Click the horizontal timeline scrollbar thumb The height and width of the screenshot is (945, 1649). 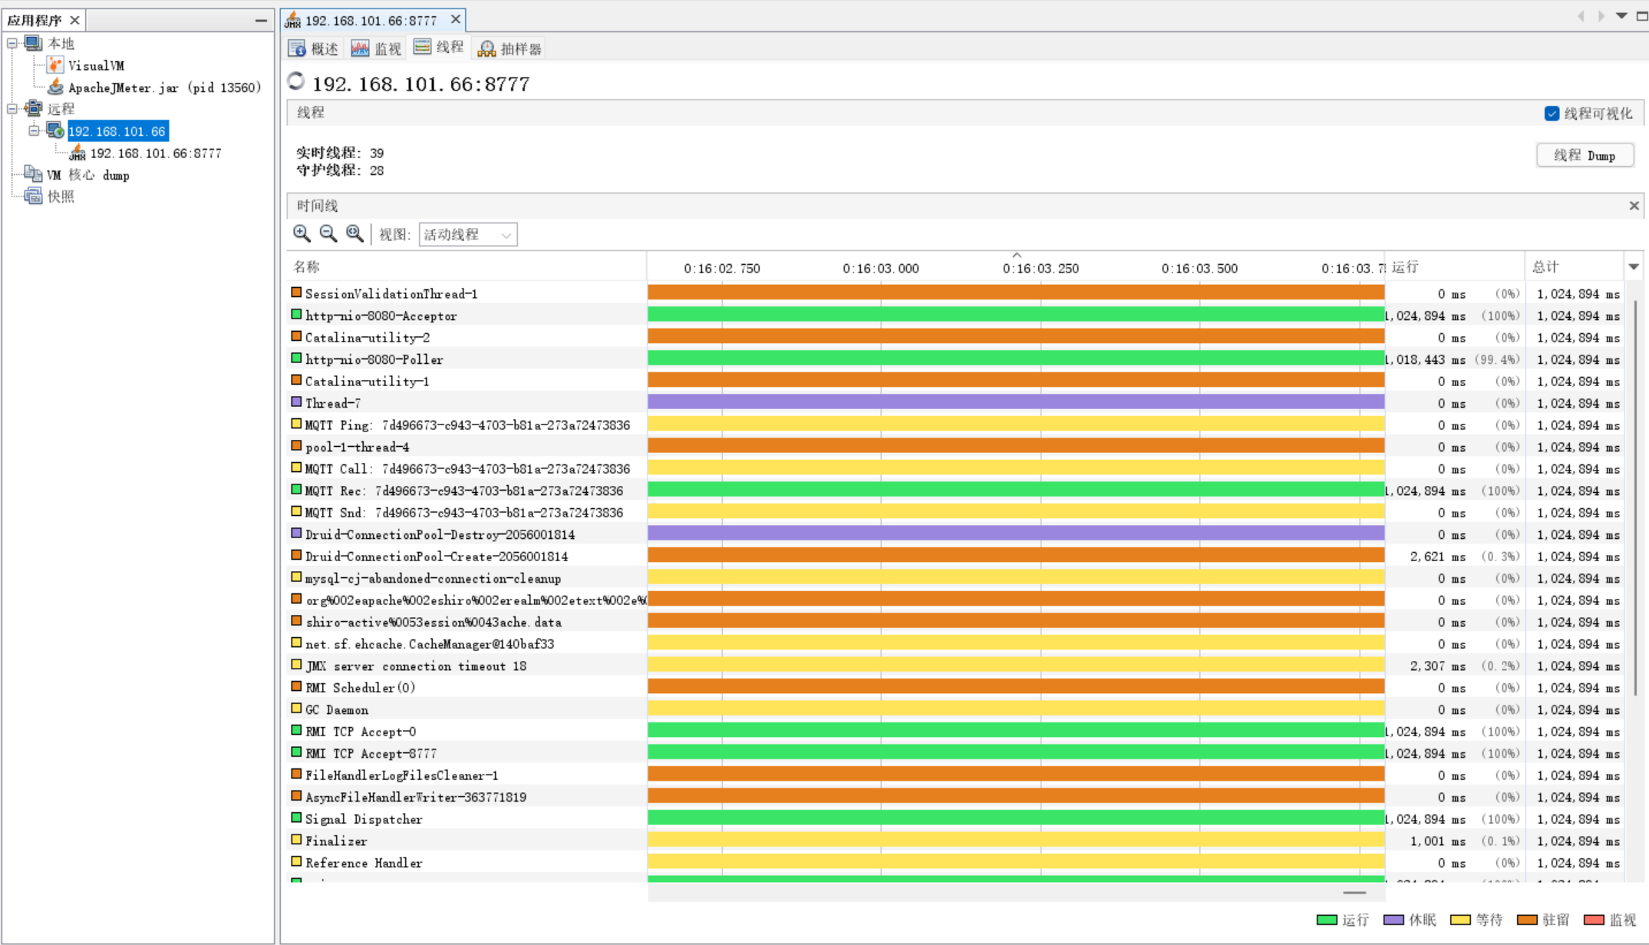pyautogui.click(x=1354, y=893)
